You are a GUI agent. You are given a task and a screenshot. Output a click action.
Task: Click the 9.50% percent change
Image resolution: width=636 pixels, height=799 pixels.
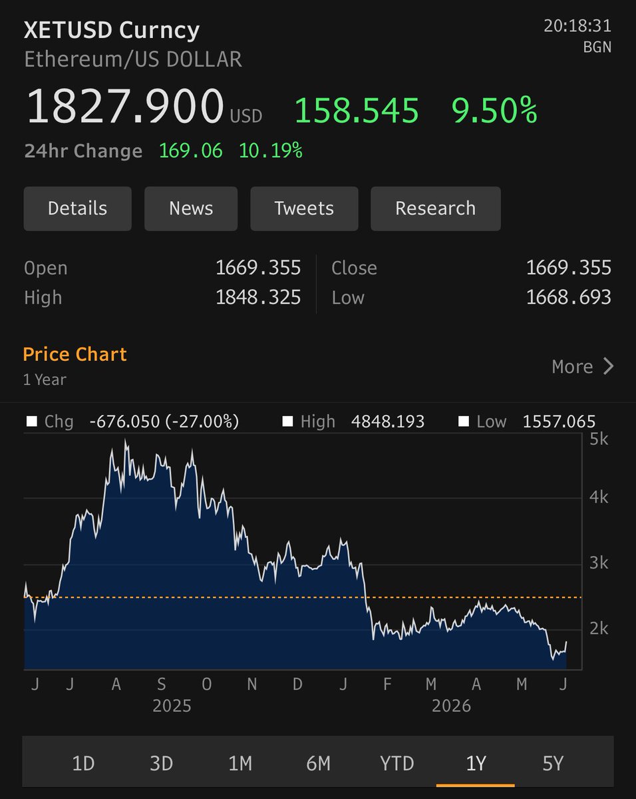(x=494, y=111)
